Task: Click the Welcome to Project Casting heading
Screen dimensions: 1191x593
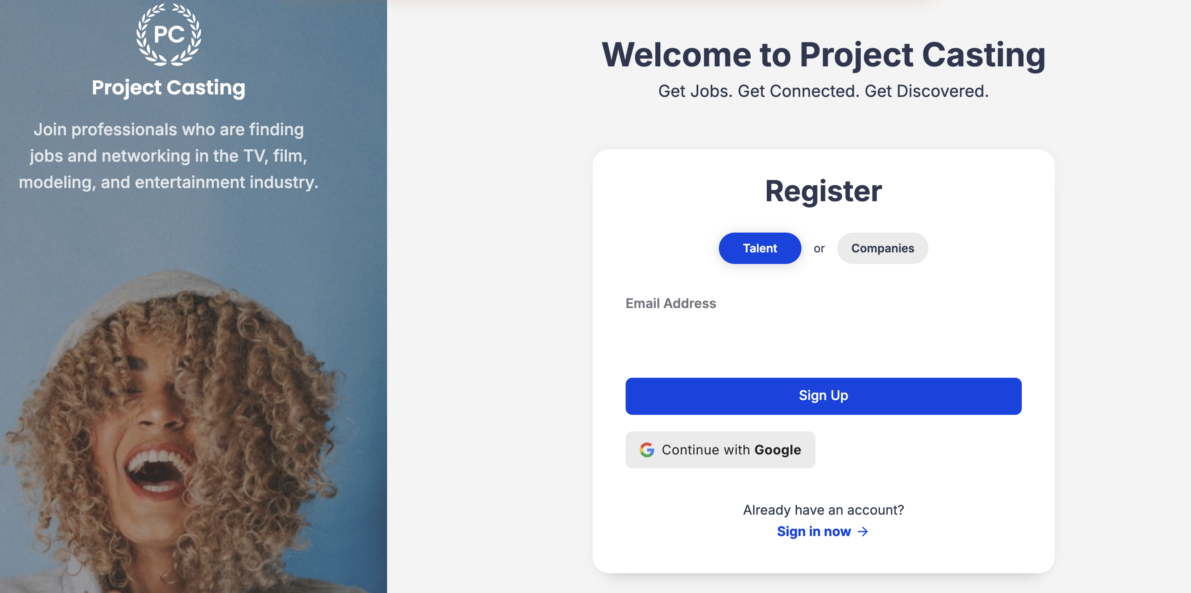Action: [823, 54]
